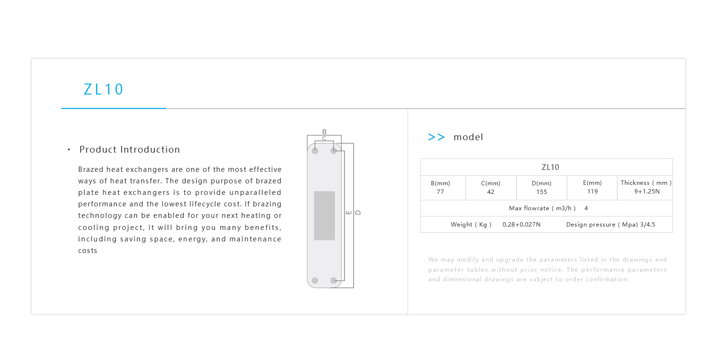The width and height of the screenshot is (721, 360).
Task: Select the C(mm) 42 table cell
Action: [491, 188]
